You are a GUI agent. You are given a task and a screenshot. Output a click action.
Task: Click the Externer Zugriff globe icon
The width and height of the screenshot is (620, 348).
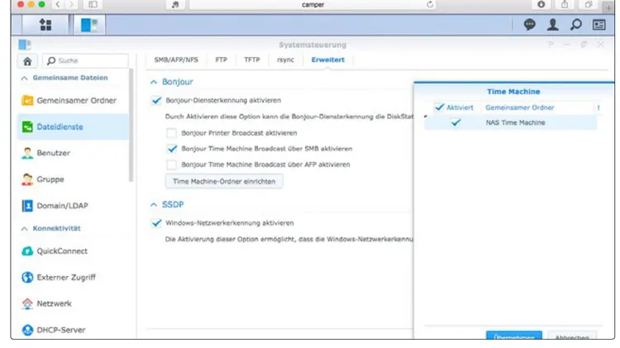pos(27,277)
